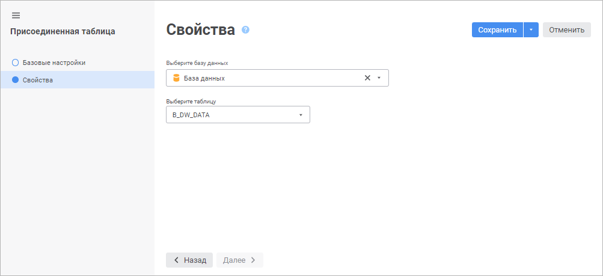Click the help question mark icon
603x276 pixels.
[x=245, y=29]
